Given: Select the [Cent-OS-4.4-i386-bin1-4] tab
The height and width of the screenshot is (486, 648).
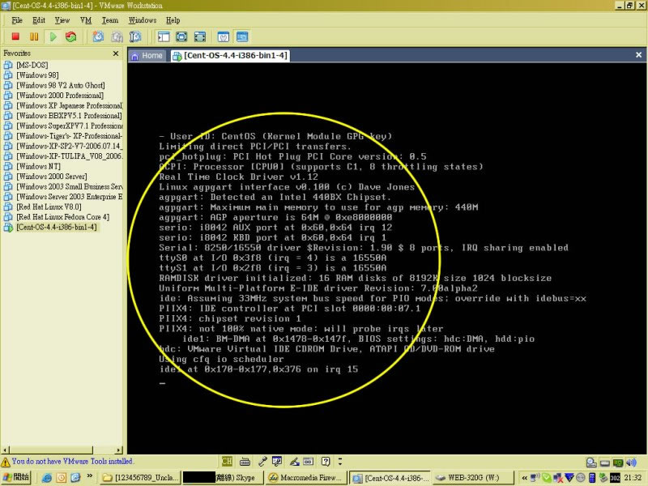Looking at the screenshot, I should 231,55.
